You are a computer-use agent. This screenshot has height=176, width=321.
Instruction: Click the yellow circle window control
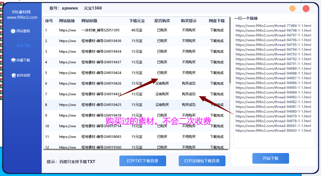pyautogui.click(x=292, y=8)
